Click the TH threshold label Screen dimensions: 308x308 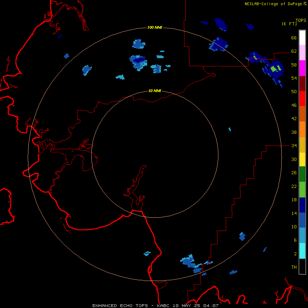coord(294,267)
